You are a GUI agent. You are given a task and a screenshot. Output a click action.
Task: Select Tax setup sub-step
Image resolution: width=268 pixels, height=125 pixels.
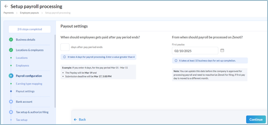tap(22, 120)
